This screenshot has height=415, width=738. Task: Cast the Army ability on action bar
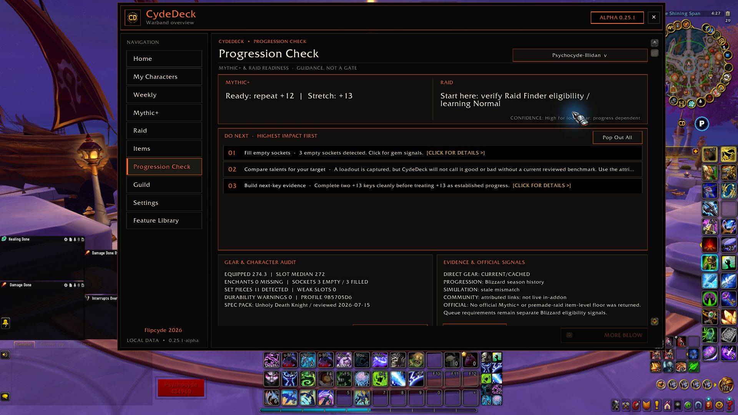(x=344, y=360)
